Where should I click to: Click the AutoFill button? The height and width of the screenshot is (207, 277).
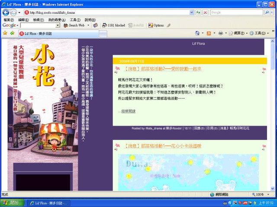136,25
